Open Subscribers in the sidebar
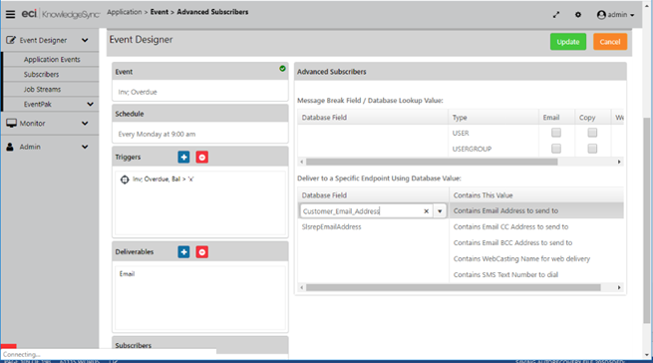 pos(41,74)
